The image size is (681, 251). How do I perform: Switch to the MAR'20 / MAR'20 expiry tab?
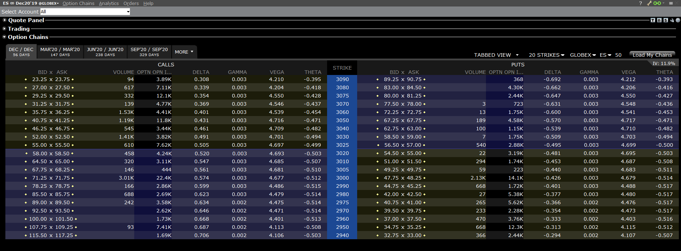pos(60,52)
